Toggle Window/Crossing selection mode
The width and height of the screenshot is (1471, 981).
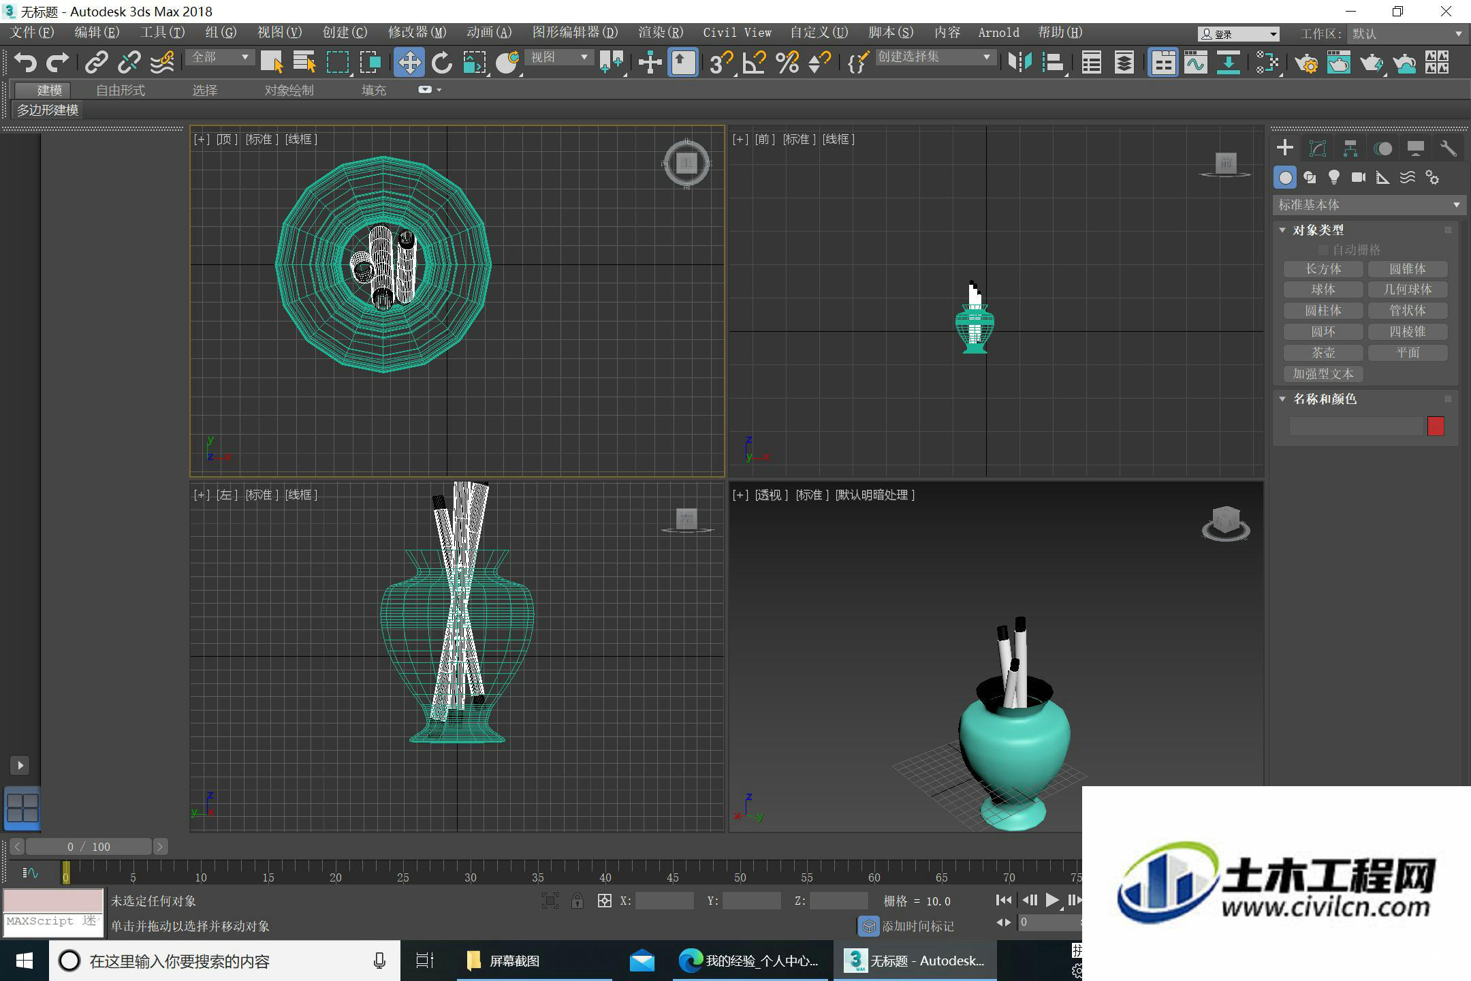(370, 63)
